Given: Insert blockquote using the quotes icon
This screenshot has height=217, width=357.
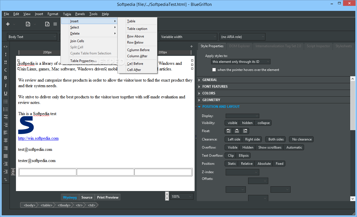Looking at the screenshot, I should [6, 179].
